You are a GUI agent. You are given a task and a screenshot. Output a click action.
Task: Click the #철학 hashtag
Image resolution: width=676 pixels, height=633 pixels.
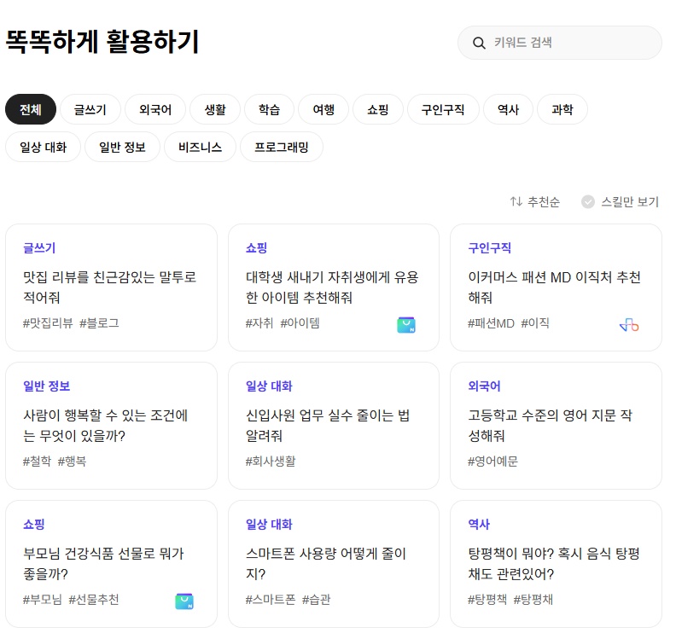point(37,461)
